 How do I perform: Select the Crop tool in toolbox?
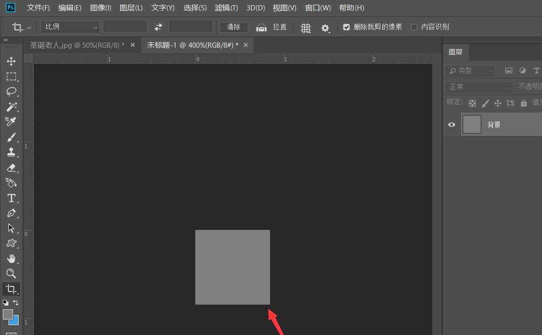tap(11, 289)
